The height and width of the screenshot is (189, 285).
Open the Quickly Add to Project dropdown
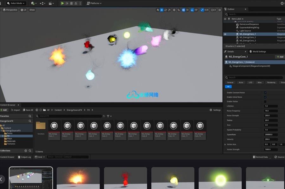[x=34, y=3]
